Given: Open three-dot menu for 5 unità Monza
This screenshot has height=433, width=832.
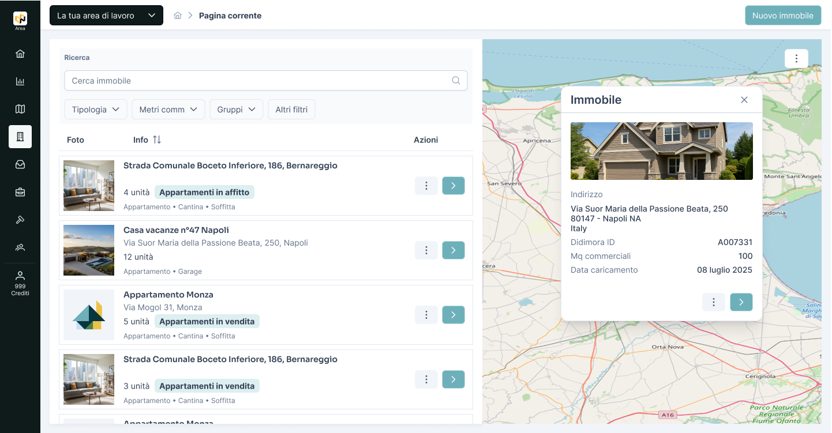Looking at the screenshot, I should click(x=426, y=315).
